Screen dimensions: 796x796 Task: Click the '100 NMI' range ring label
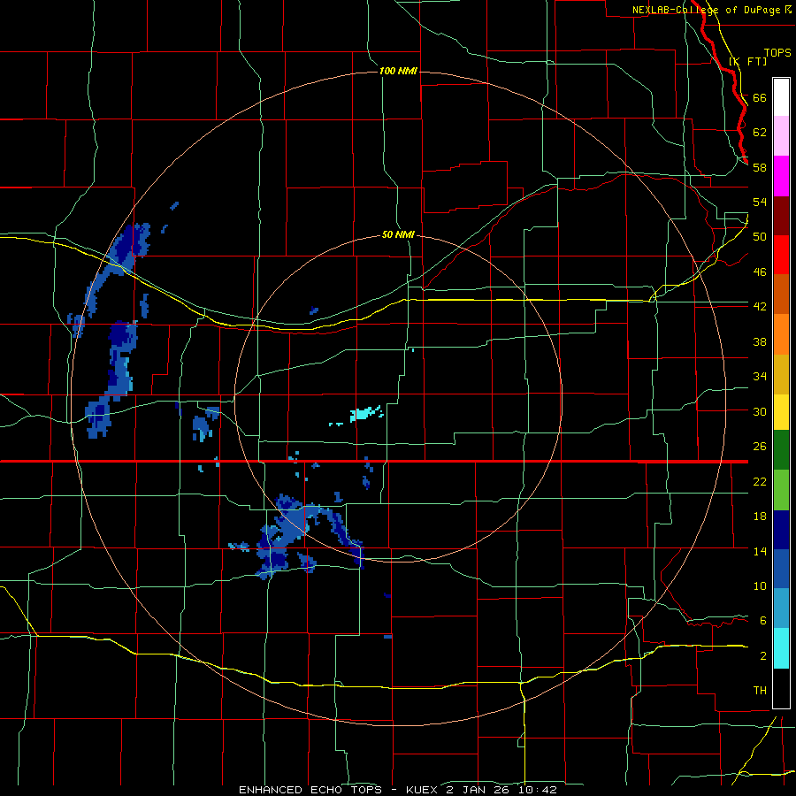click(x=398, y=71)
